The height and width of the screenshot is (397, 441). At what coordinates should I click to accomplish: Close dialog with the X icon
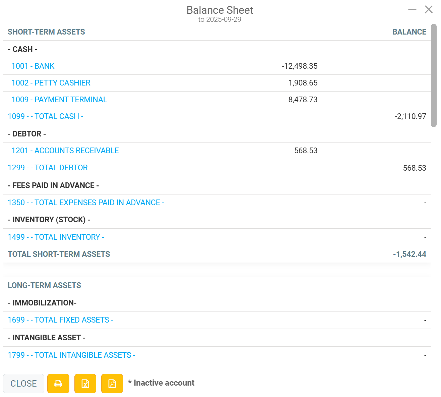tap(429, 9)
